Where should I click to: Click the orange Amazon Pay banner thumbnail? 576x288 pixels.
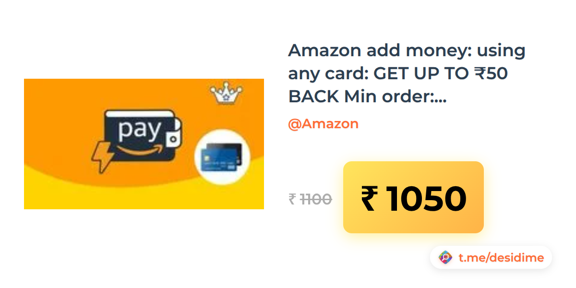pyautogui.click(x=144, y=144)
